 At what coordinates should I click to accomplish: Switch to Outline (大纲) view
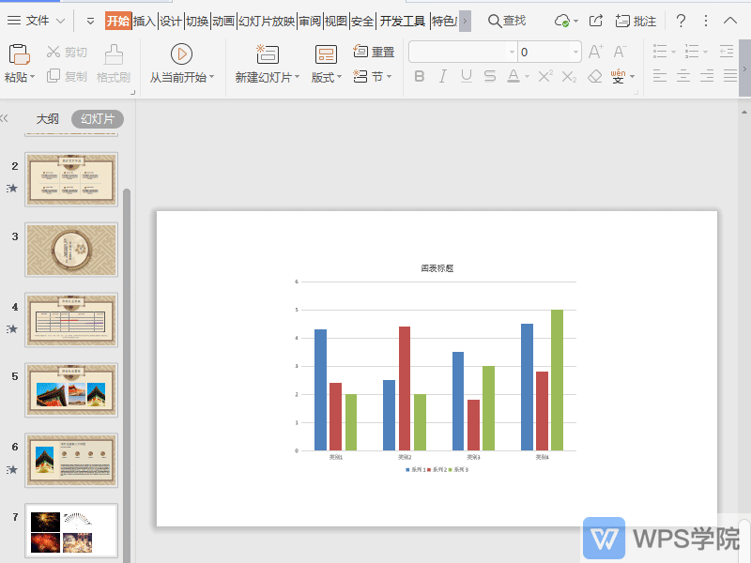48,119
